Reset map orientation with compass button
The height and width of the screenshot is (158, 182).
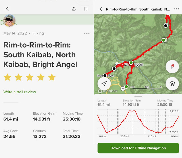pos(172,67)
